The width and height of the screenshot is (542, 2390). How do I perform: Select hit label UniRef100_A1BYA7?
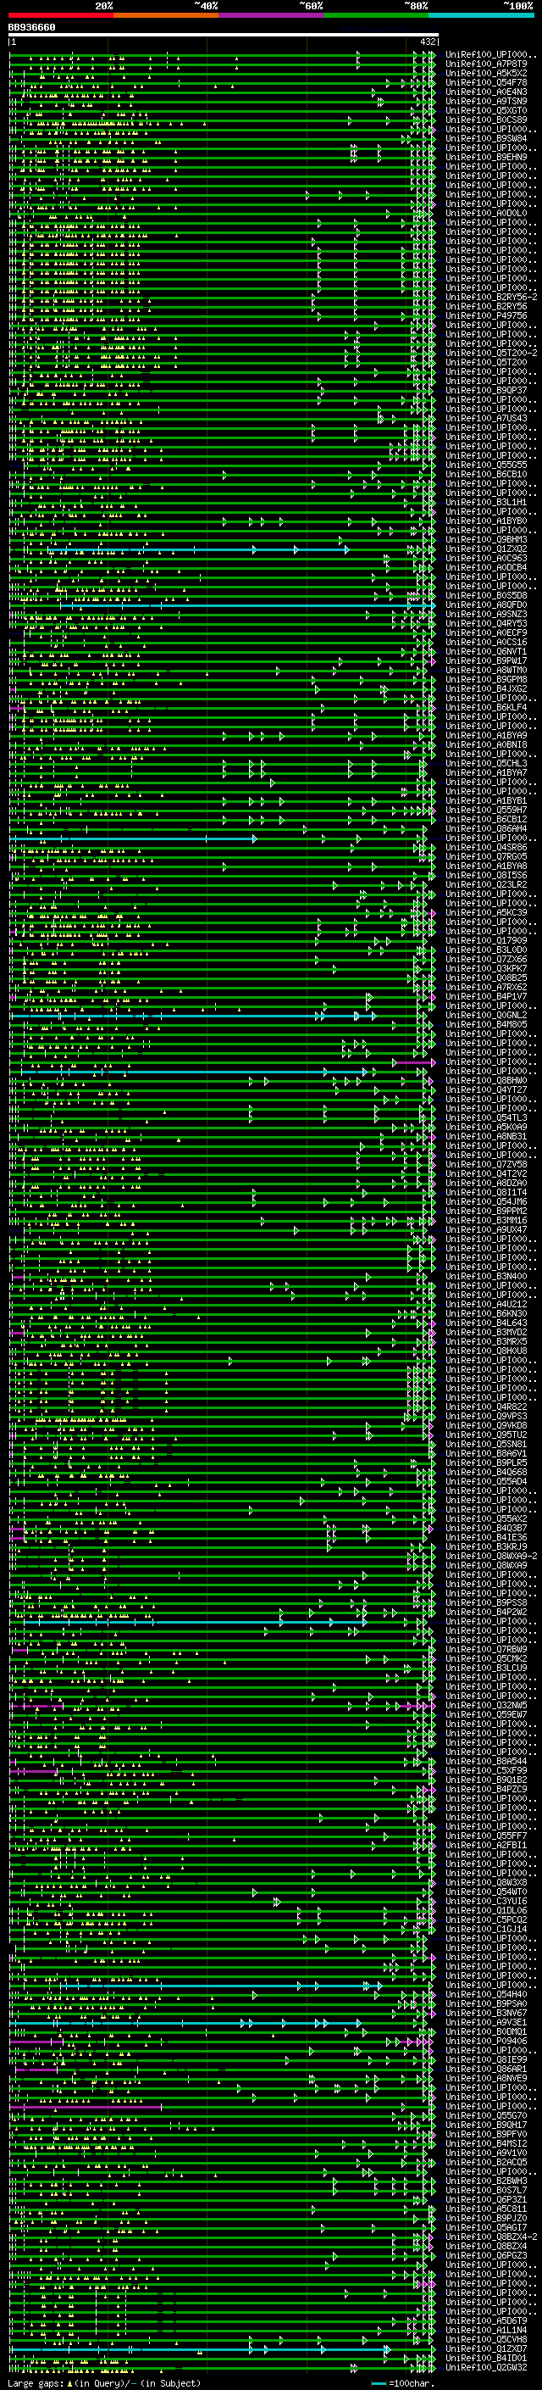coord(486,772)
